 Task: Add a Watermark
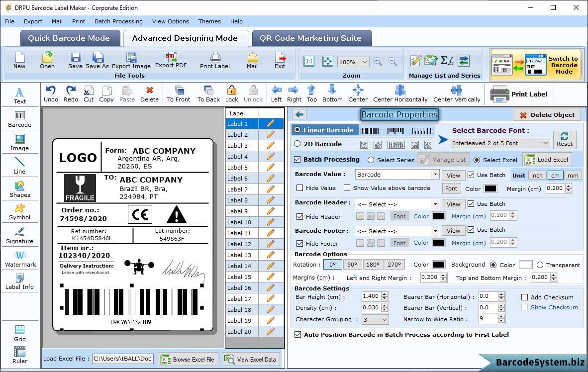(x=19, y=259)
